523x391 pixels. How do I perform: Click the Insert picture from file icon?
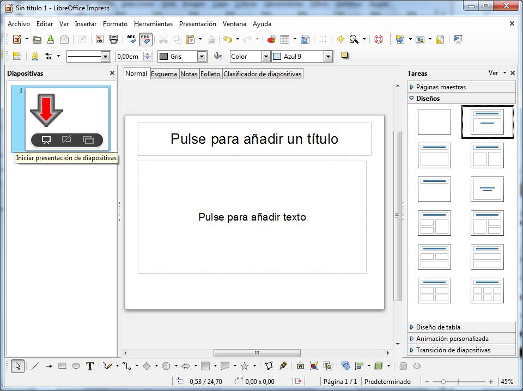pos(314,366)
